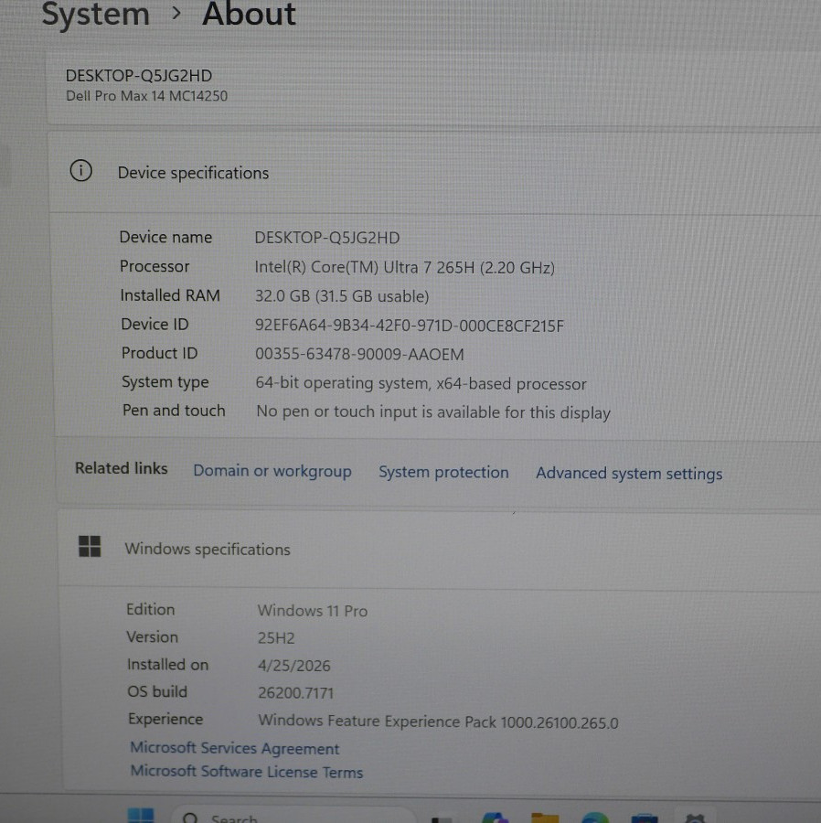
Task: Select the 25H2 version value
Action: 276,638
